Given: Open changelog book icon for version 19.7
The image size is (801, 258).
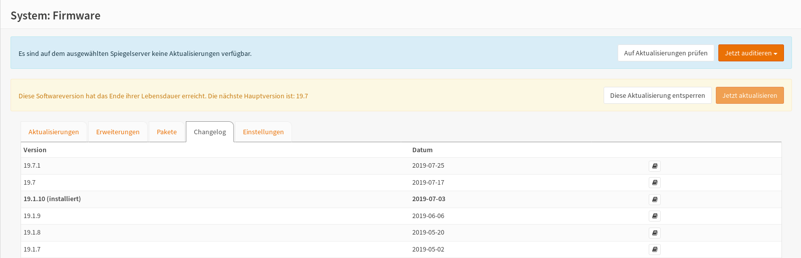Looking at the screenshot, I should tap(655, 183).
